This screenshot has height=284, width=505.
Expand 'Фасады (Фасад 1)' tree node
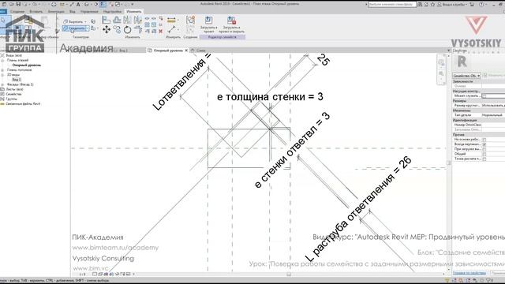point(2,84)
